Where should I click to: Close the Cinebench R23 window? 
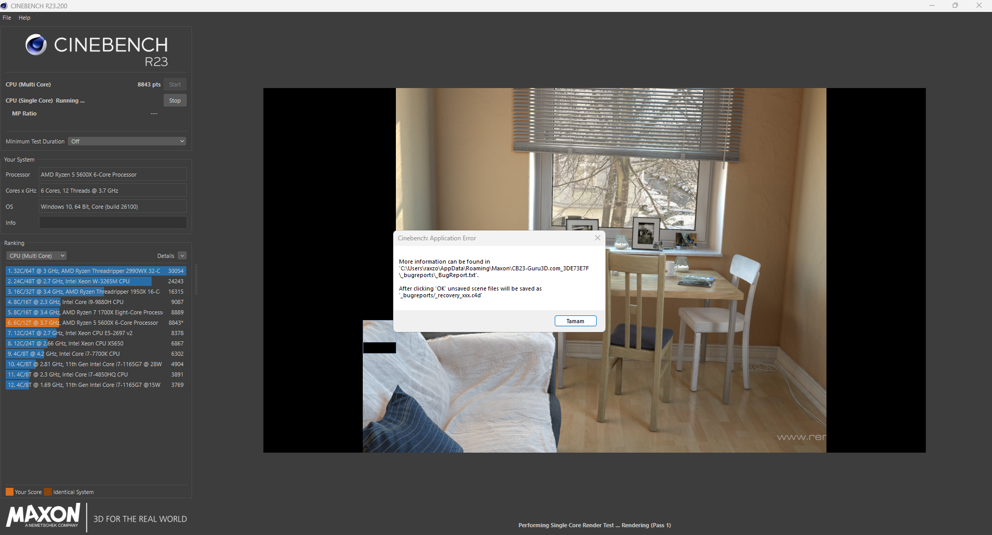click(x=979, y=6)
